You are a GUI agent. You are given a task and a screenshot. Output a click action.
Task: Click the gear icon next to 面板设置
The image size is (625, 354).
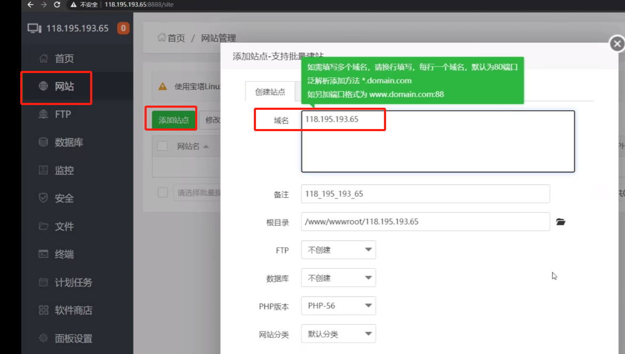pyautogui.click(x=43, y=338)
